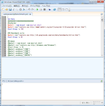Screen dimensions: 105x106
Task: Open the デバッグ(D) menu
Action: tap(35, 6)
